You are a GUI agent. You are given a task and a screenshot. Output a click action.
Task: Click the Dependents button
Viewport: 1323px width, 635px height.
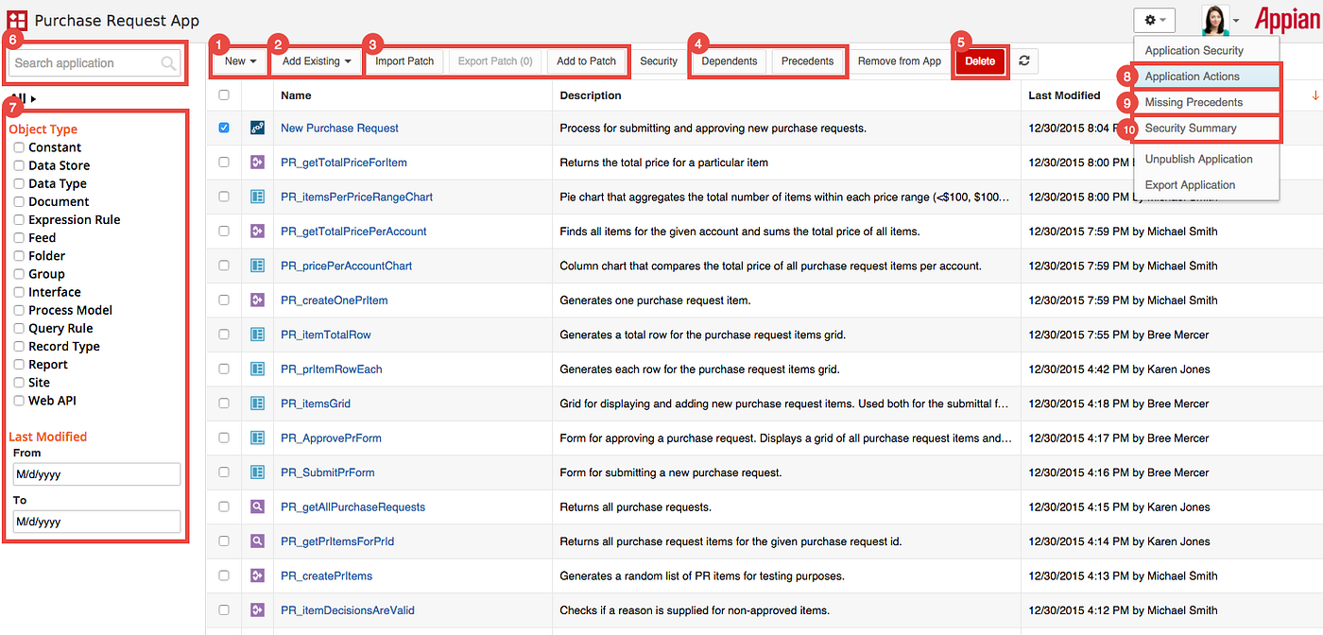point(730,61)
